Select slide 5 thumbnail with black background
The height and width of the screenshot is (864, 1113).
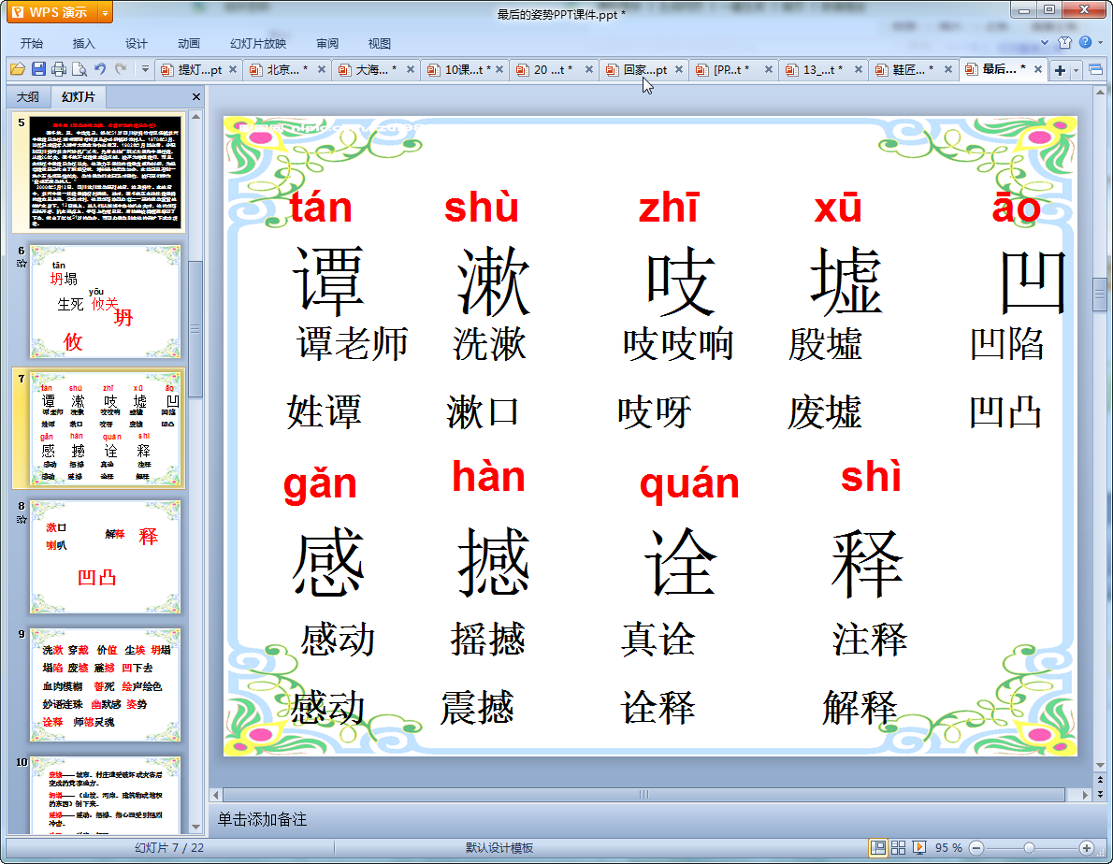(105, 173)
